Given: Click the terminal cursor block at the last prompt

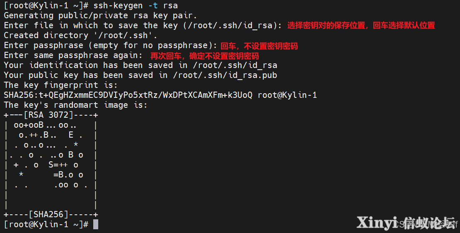Looking at the screenshot, I should tap(96, 224).
